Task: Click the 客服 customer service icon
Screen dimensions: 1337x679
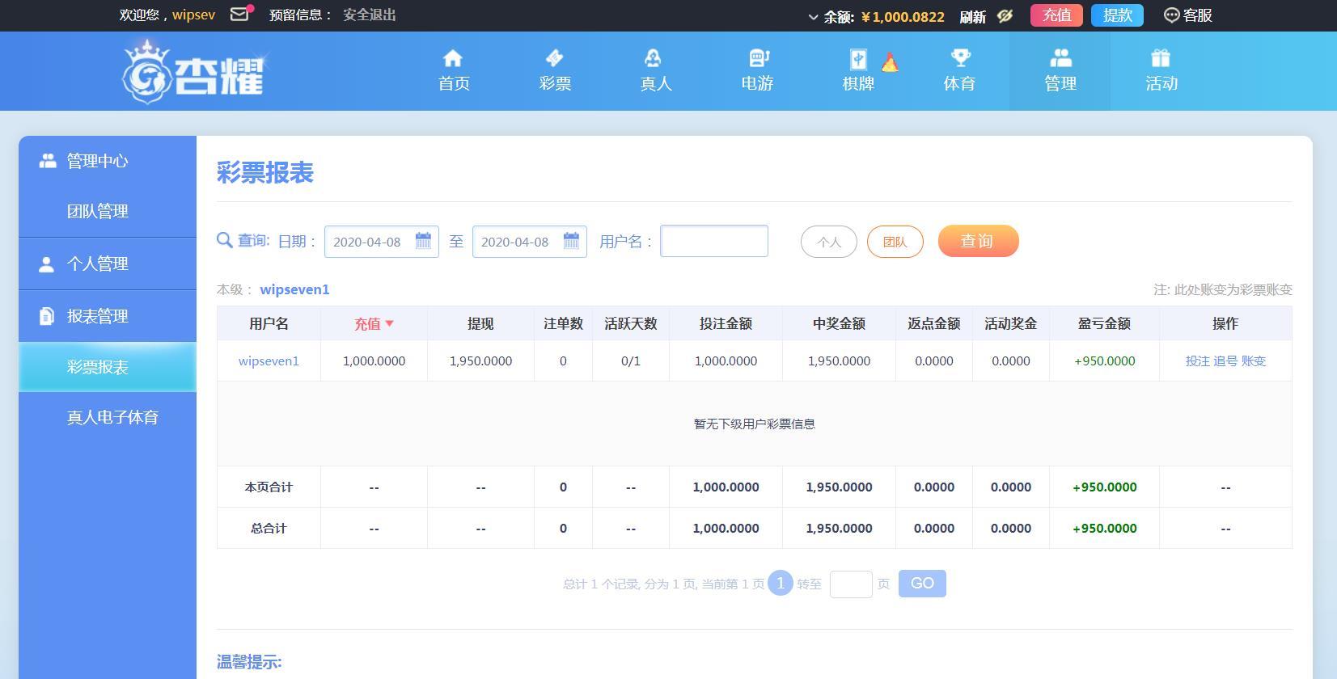Action: pos(1171,15)
